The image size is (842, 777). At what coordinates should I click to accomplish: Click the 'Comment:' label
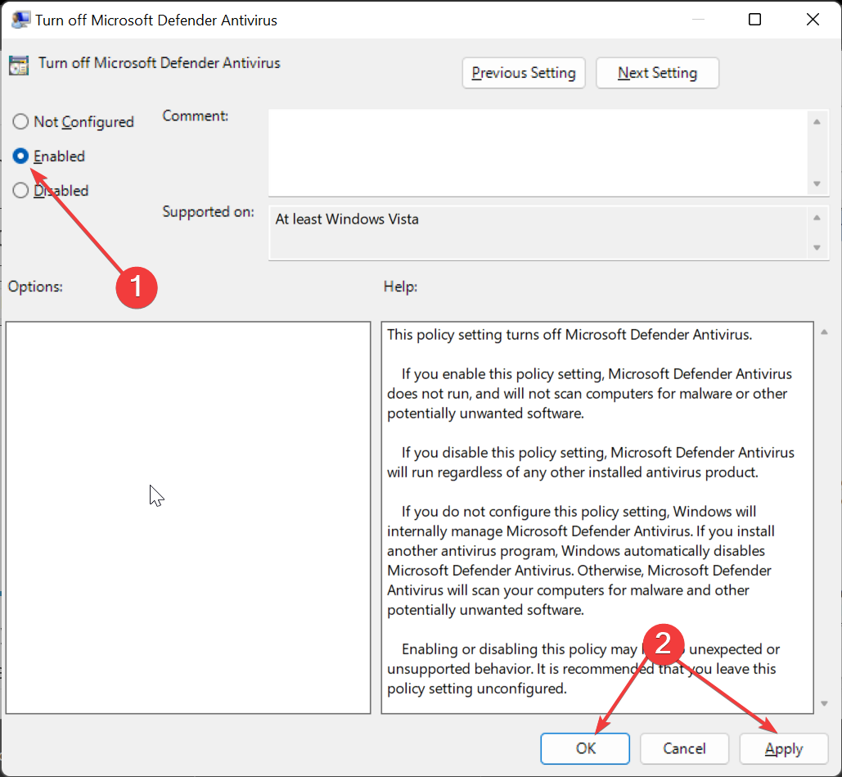click(196, 115)
